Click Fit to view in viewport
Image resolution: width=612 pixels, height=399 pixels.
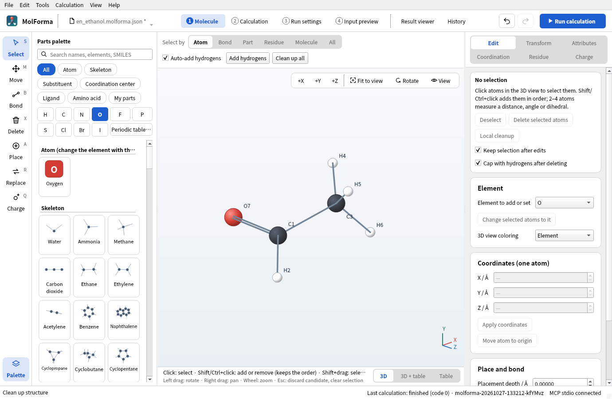click(x=366, y=81)
